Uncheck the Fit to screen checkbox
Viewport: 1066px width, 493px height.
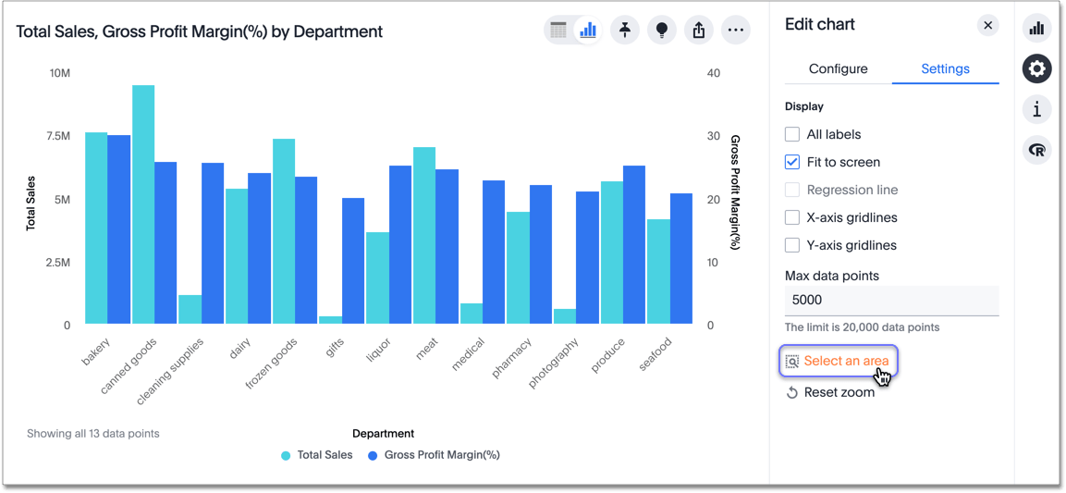(x=792, y=162)
